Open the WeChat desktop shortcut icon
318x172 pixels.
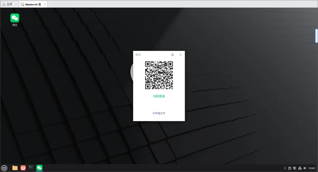[15, 20]
